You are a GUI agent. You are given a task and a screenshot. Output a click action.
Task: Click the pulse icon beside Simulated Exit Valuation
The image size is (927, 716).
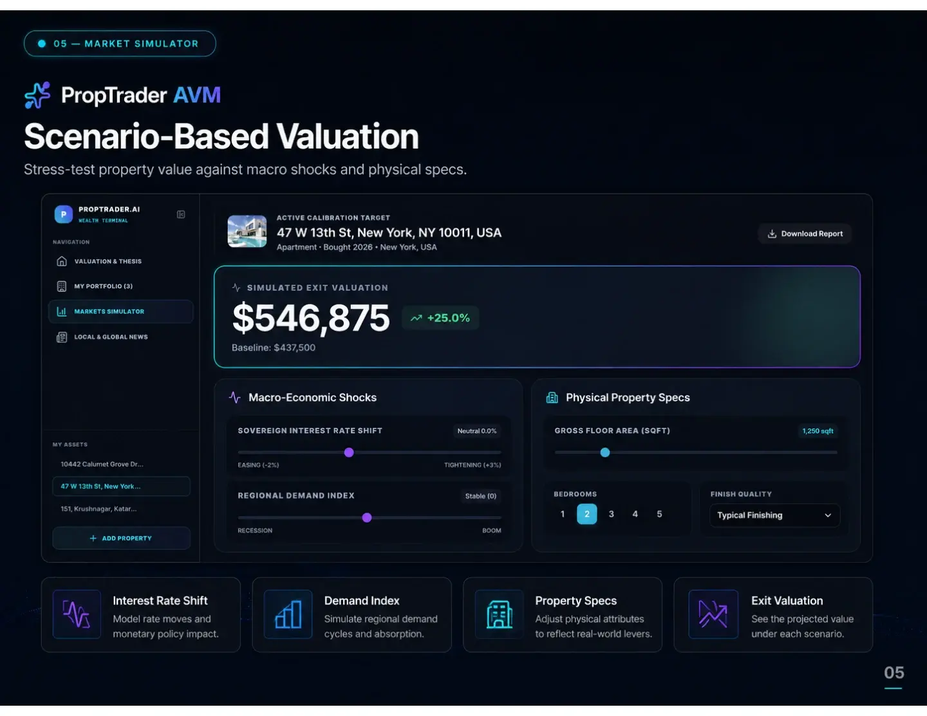pos(236,288)
